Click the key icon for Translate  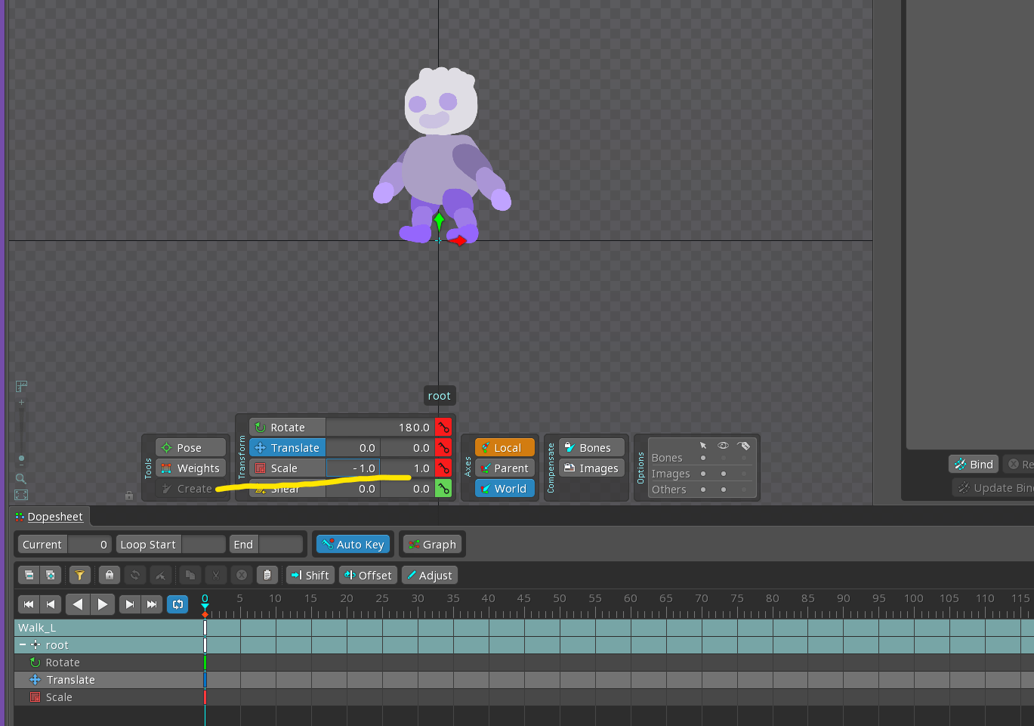pyautogui.click(x=443, y=448)
